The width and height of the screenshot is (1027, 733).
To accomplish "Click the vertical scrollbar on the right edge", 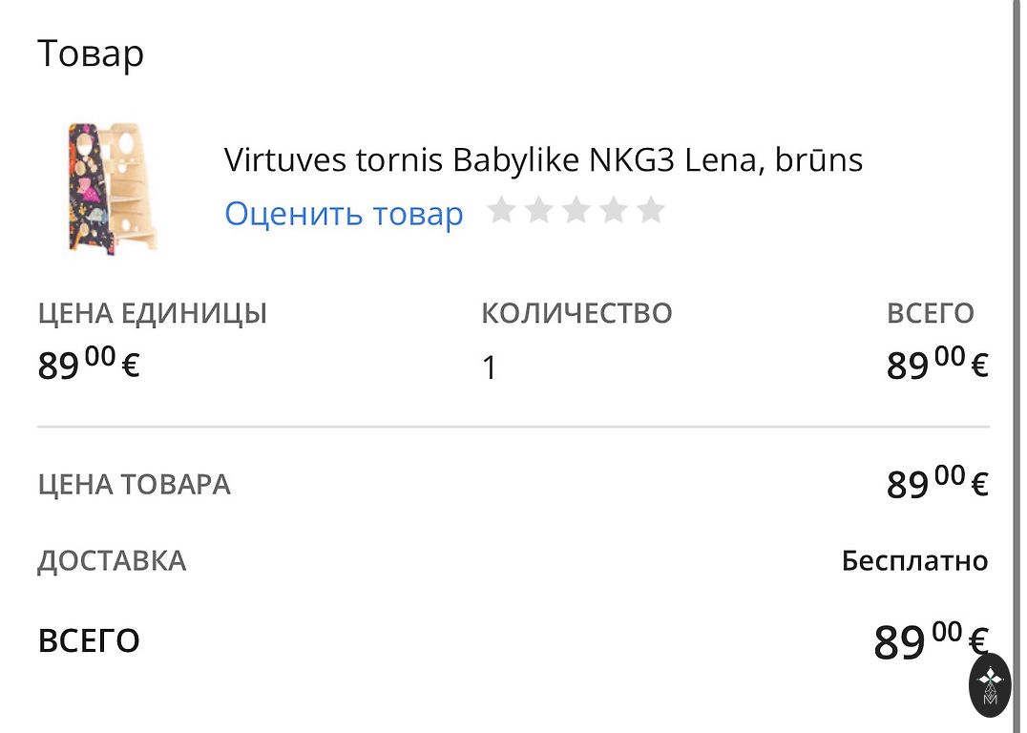I will (x=1016, y=286).
